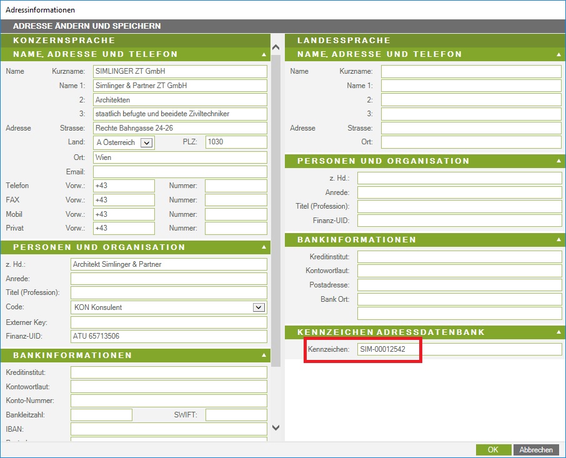Screen dimensions: 566x458
Task: Collapse the left Name, Adresse und Telefon section
Action: point(264,54)
